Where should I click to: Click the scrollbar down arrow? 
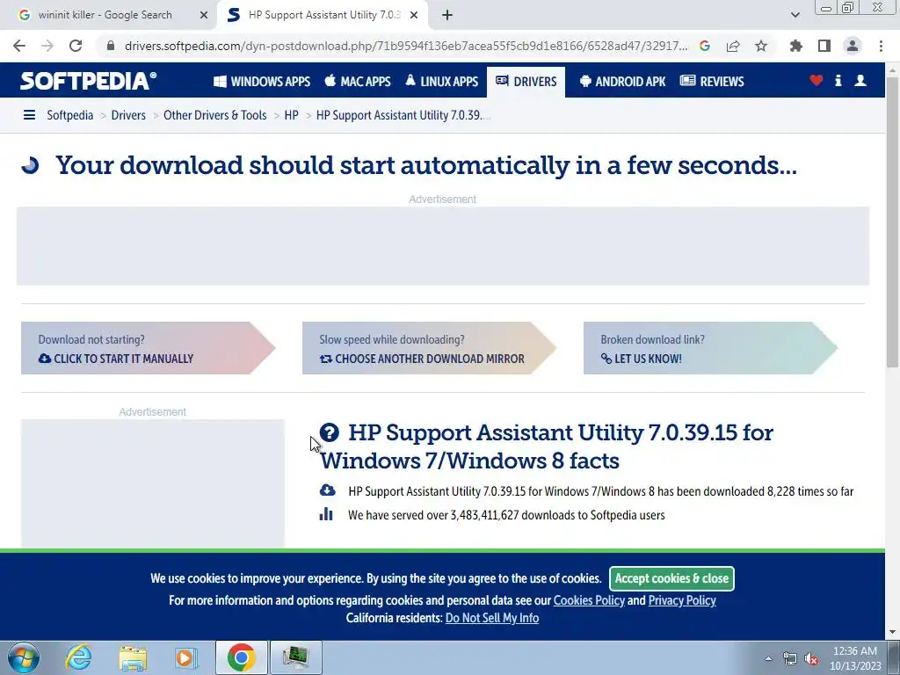point(893,633)
